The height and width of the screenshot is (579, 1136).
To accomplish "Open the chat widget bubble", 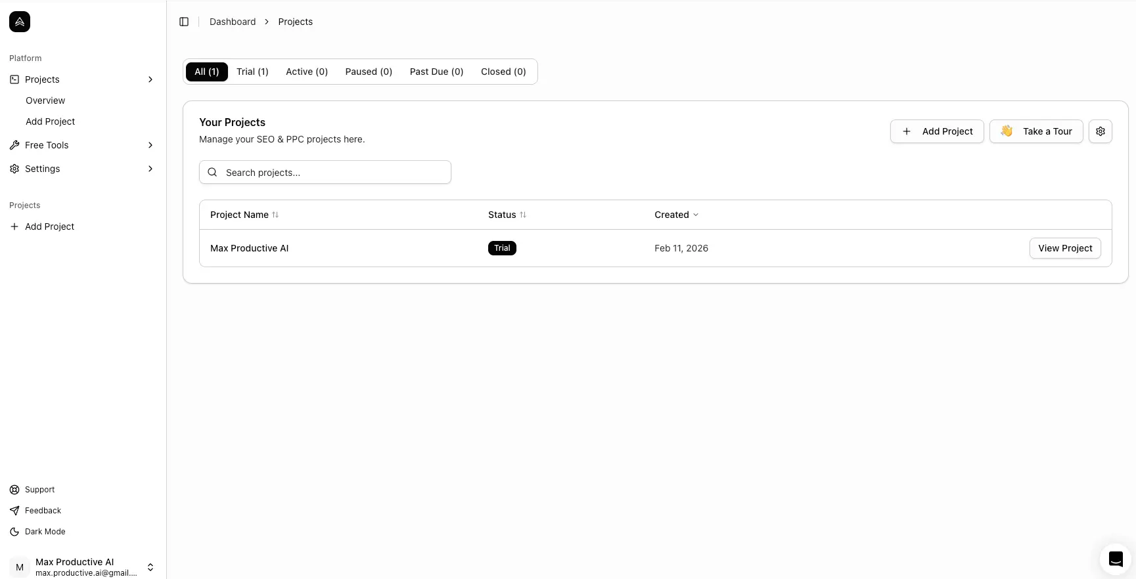I will pos(1116,559).
